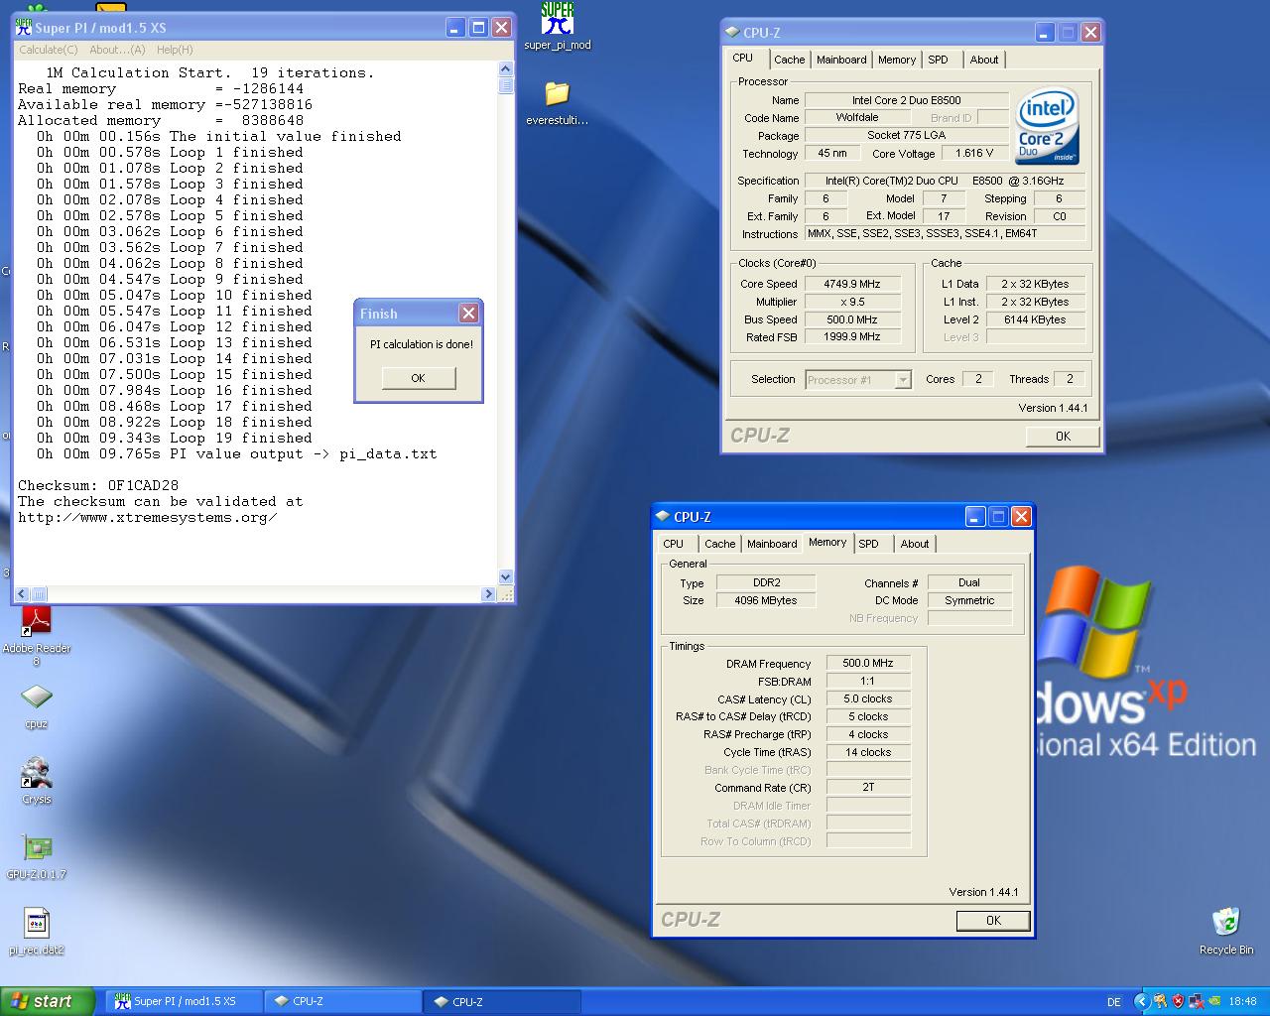The image size is (1270, 1016).
Task: Select the GPU-Z.0.1.7 desktop icon
Action: (36, 857)
